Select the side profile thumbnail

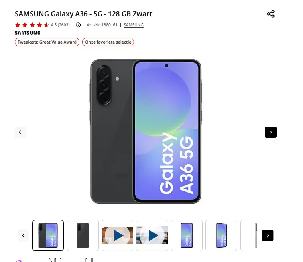pos(250,236)
